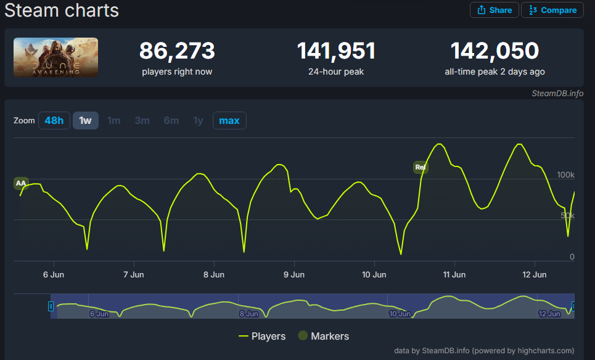Image resolution: width=595 pixels, height=360 pixels.
Task: Click the Steam charts heading
Action: (x=62, y=10)
